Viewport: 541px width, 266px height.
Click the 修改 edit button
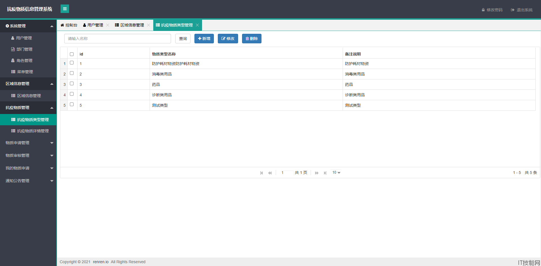click(228, 39)
